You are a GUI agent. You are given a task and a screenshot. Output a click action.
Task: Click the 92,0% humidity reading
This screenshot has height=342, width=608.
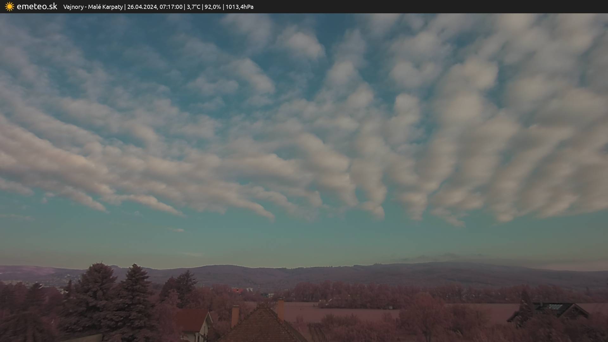coord(213,7)
